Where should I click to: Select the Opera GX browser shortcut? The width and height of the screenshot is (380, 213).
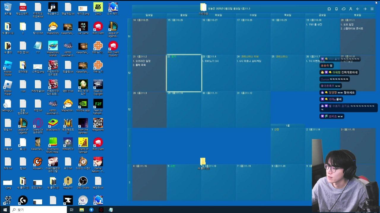point(38,126)
